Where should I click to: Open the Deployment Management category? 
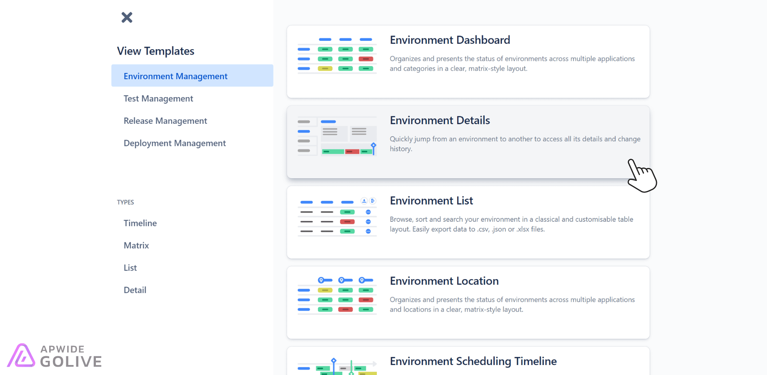(x=175, y=143)
